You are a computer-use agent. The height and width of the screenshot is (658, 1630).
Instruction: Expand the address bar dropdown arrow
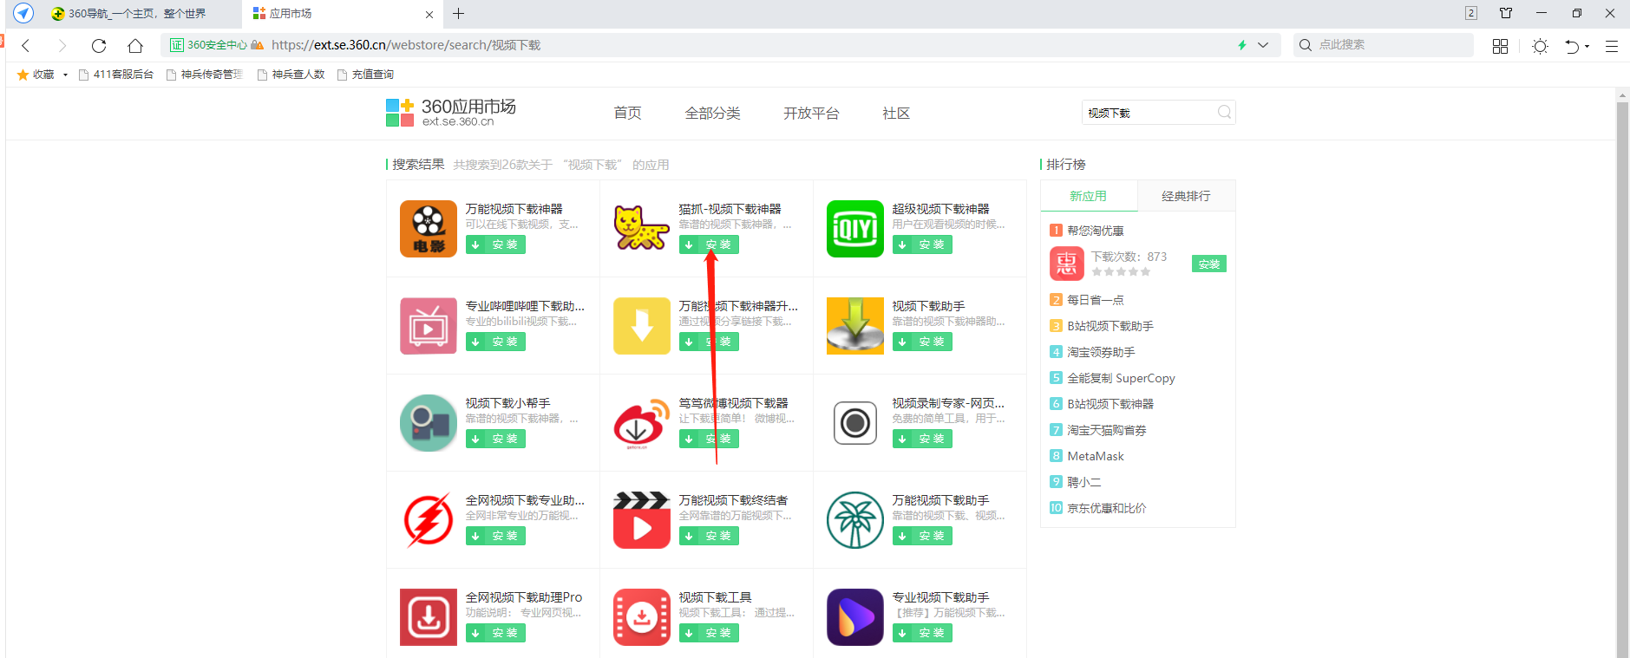pyautogui.click(x=1263, y=45)
